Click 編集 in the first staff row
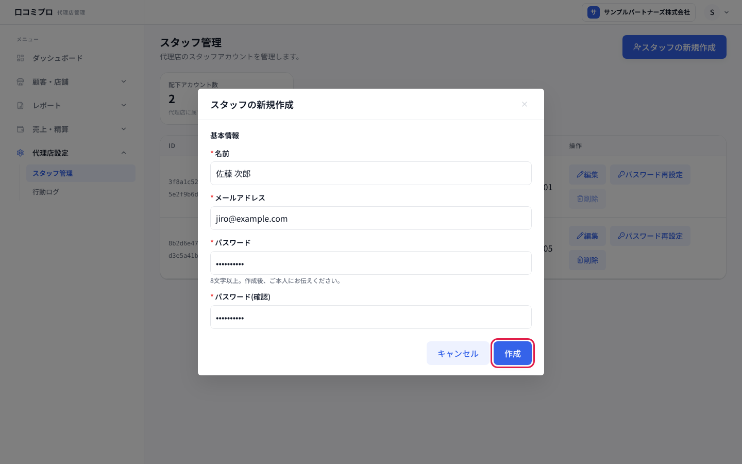Viewport: 742px width, 464px height. 587,175
